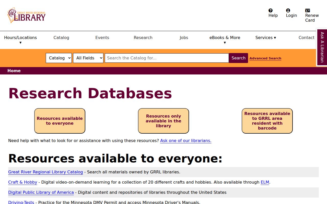Click the Great River Regional Library logo
The width and height of the screenshot is (327, 204).
pyautogui.click(x=27, y=15)
